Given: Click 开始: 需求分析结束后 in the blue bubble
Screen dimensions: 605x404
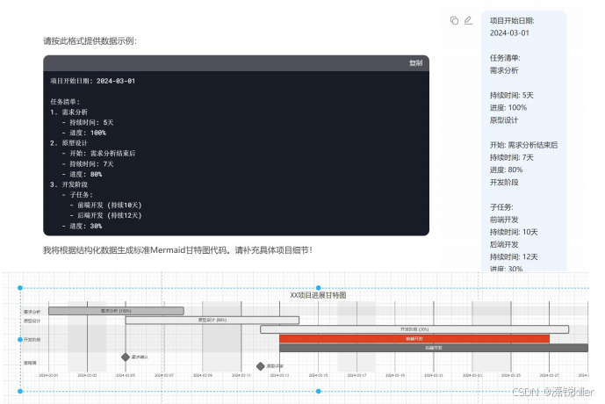Looking at the screenshot, I should click(523, 145).
